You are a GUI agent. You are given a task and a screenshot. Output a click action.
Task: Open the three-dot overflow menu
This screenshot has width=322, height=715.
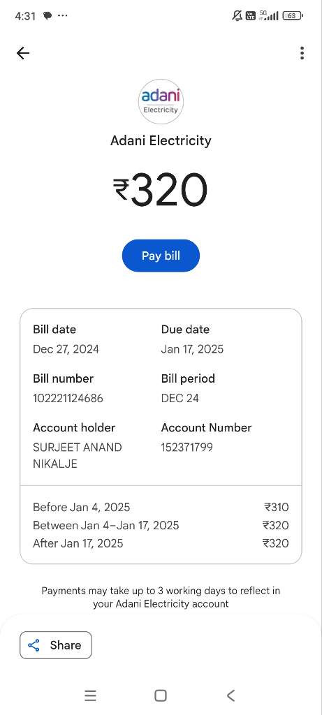click(x=302, y=53)
